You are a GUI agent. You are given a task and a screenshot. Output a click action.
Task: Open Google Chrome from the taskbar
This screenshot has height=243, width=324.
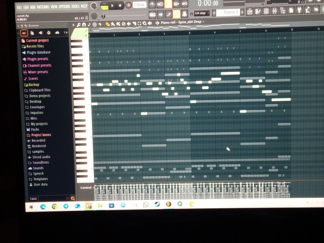tap(55, 206)
